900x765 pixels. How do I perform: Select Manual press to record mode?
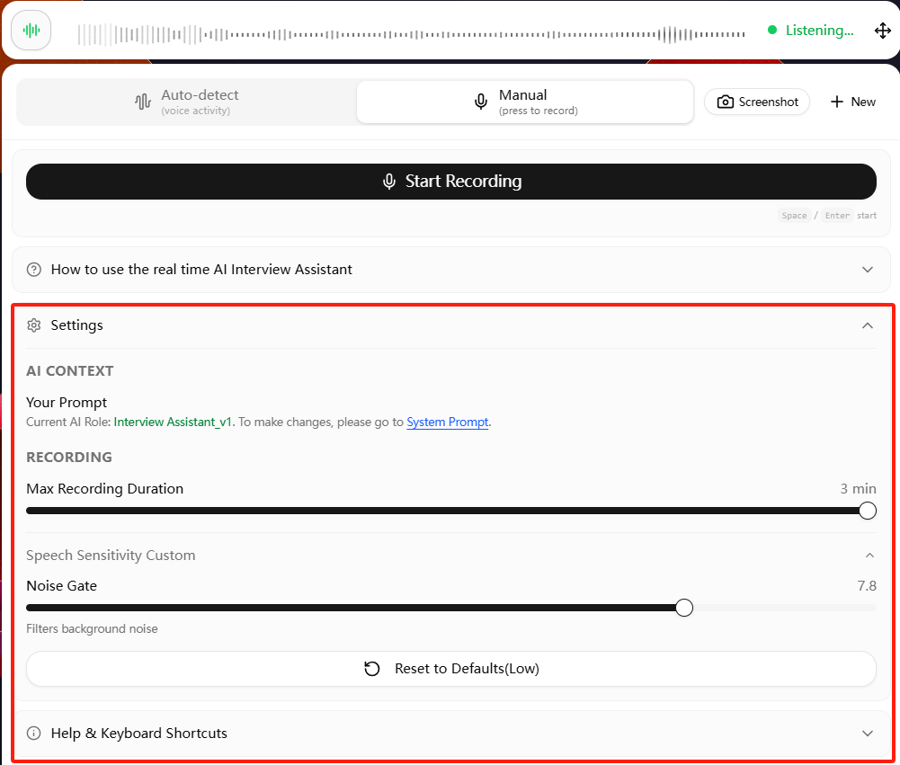coord(525,102)
